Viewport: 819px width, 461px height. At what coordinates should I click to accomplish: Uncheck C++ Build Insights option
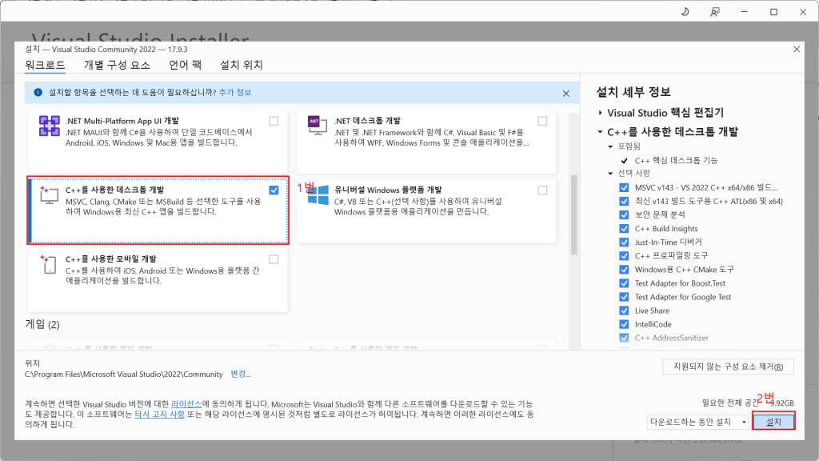coord(624,228)
